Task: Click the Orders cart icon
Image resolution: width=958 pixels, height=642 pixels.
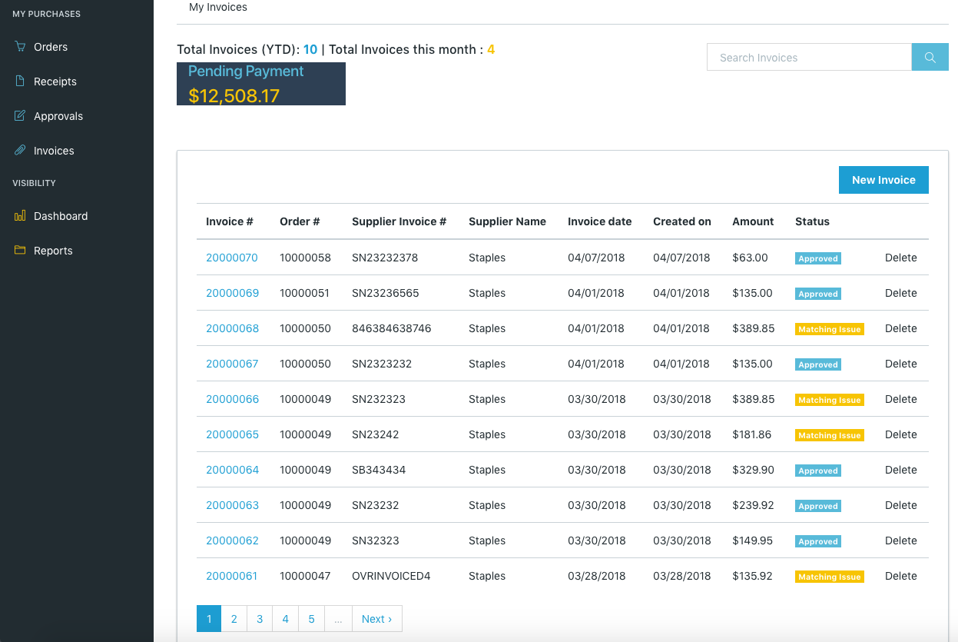Action: (20, 47)
